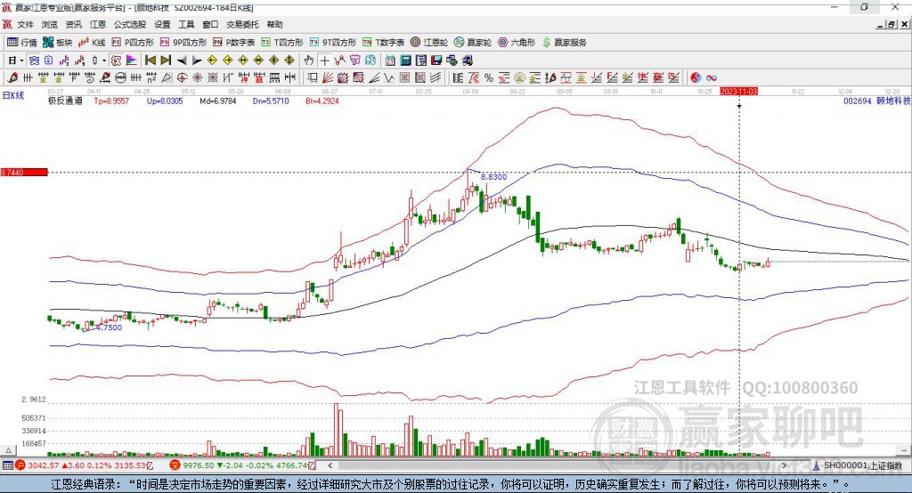
Task: Open the 六角形 hexagon tool
Action: point(517,43)
